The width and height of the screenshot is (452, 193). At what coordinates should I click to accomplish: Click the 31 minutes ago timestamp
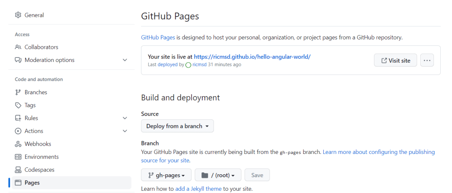coord(224,65)
